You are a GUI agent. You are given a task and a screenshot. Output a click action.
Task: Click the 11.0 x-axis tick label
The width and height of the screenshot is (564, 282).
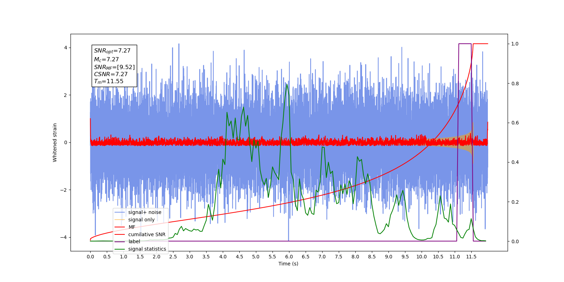pyautogui.click(x=455, y=257)
